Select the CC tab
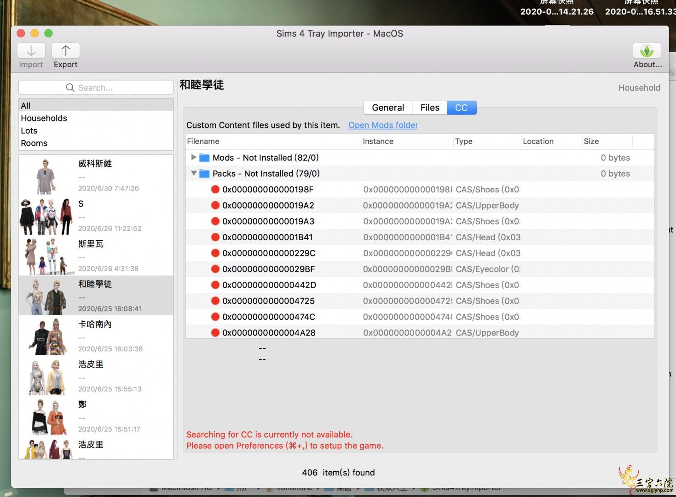 (x=462, y=108)
